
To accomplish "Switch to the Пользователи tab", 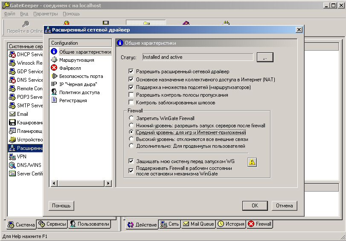I will pyautogui.click(x=89, y=224).
